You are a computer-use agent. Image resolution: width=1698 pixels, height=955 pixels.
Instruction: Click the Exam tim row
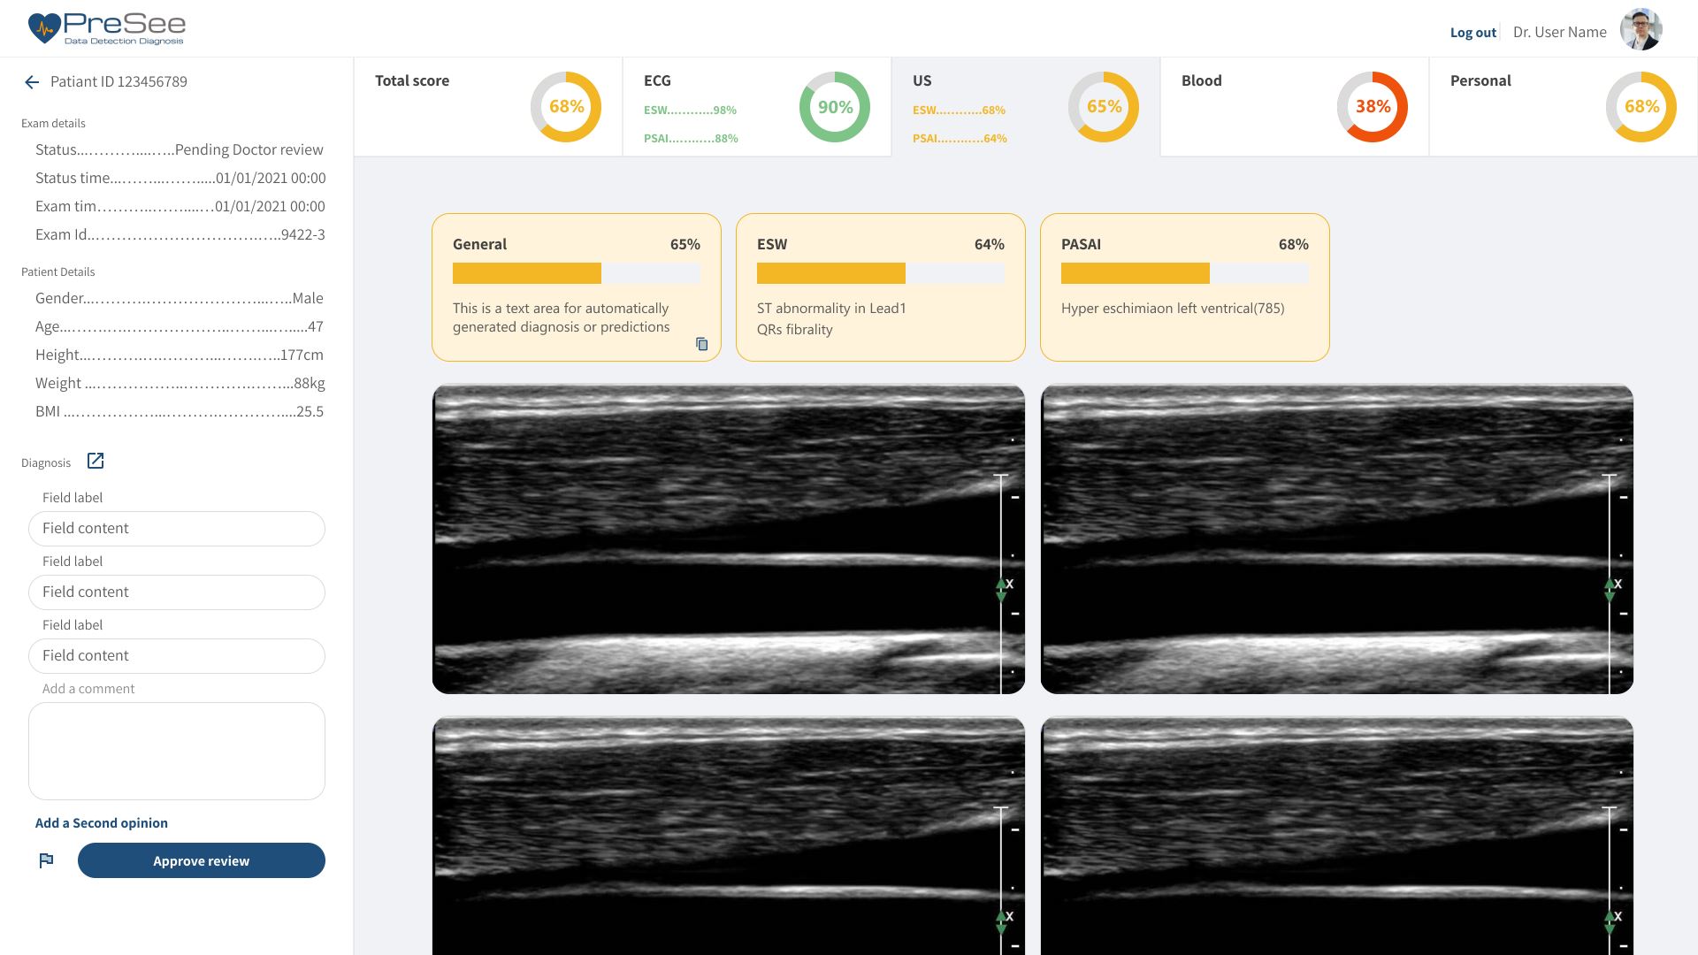(180, 206)
